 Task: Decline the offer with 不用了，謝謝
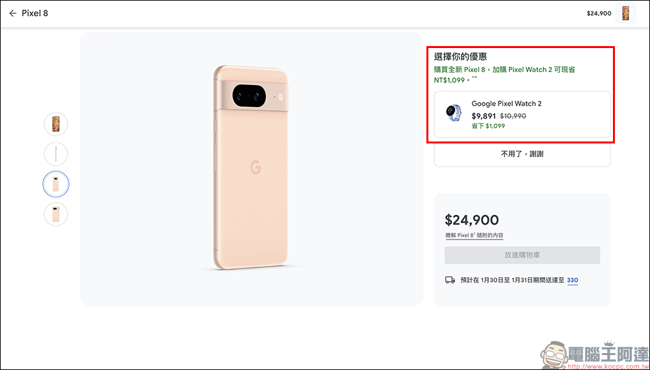tap(522, 154)
